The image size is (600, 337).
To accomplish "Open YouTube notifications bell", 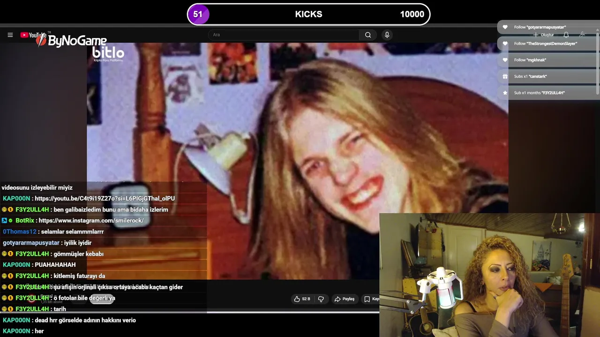I will tap(566, 35).
